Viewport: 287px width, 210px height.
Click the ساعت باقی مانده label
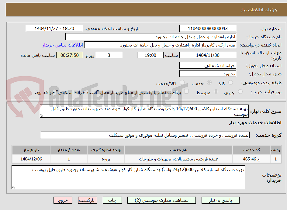37,55
